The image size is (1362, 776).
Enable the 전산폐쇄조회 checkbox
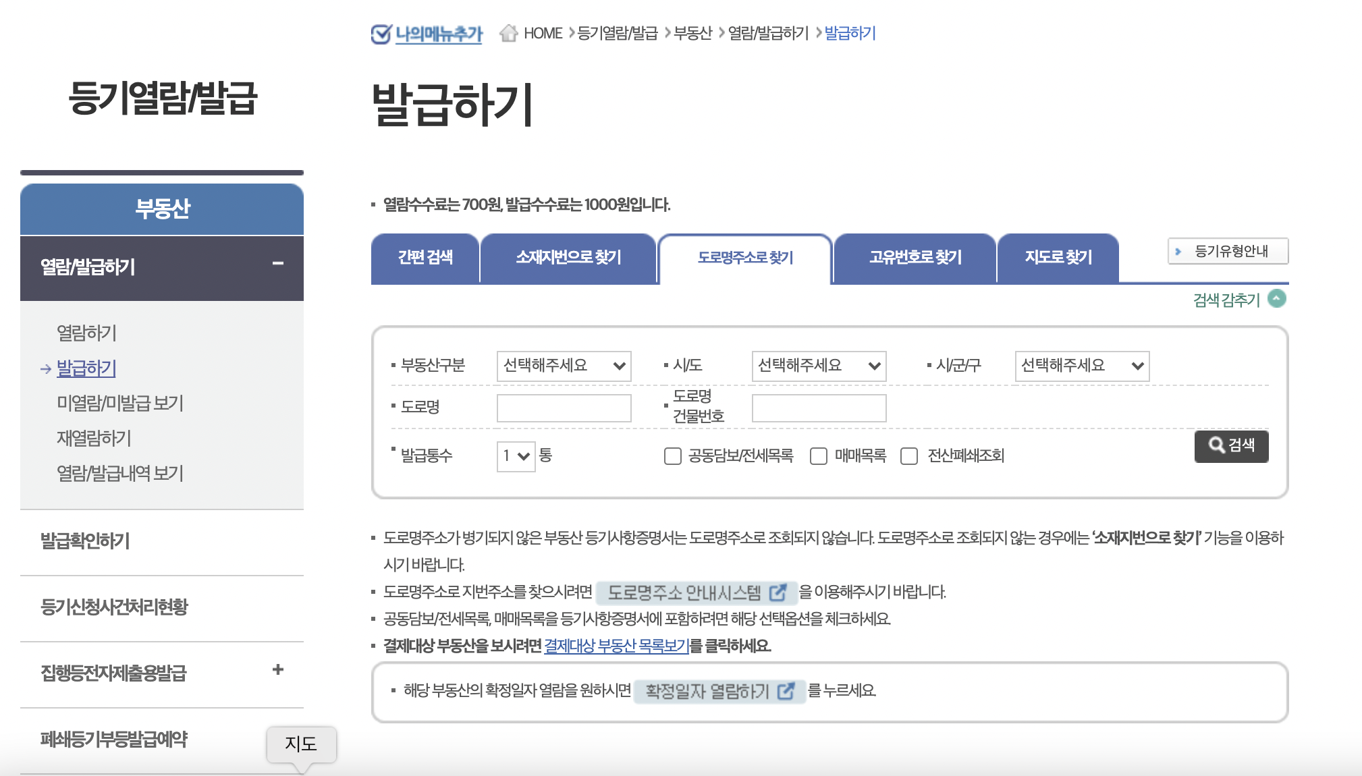point(910,457)
